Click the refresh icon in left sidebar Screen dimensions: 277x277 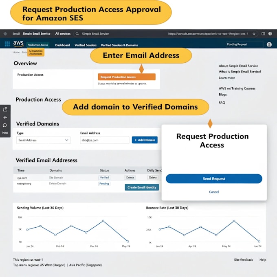coord(5,125)
